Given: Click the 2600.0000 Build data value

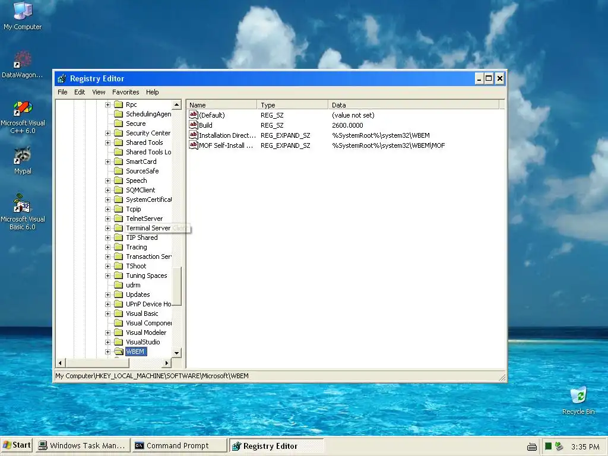Looking at the screenshot, I should [347, 125].
